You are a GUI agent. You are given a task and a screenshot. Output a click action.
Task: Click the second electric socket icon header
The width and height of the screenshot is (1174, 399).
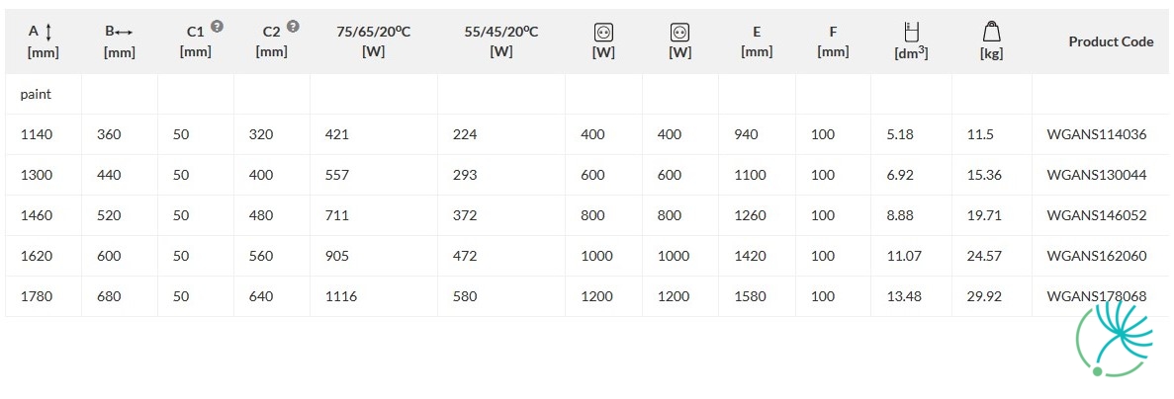(x=679, y=33)
